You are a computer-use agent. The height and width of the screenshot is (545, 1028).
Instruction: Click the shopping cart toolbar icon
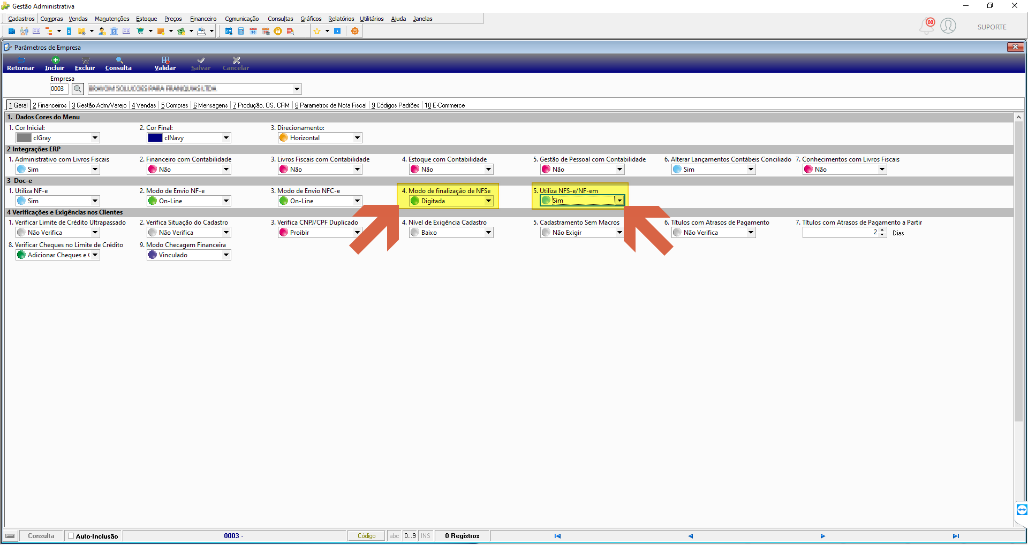[x=140, y=31]
